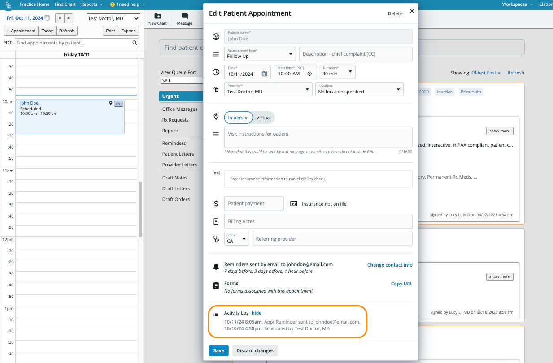Open the calendar icon in Date field
Image resolution: width=553 pixels, height=363 pixels.
(x=265, y=74)
